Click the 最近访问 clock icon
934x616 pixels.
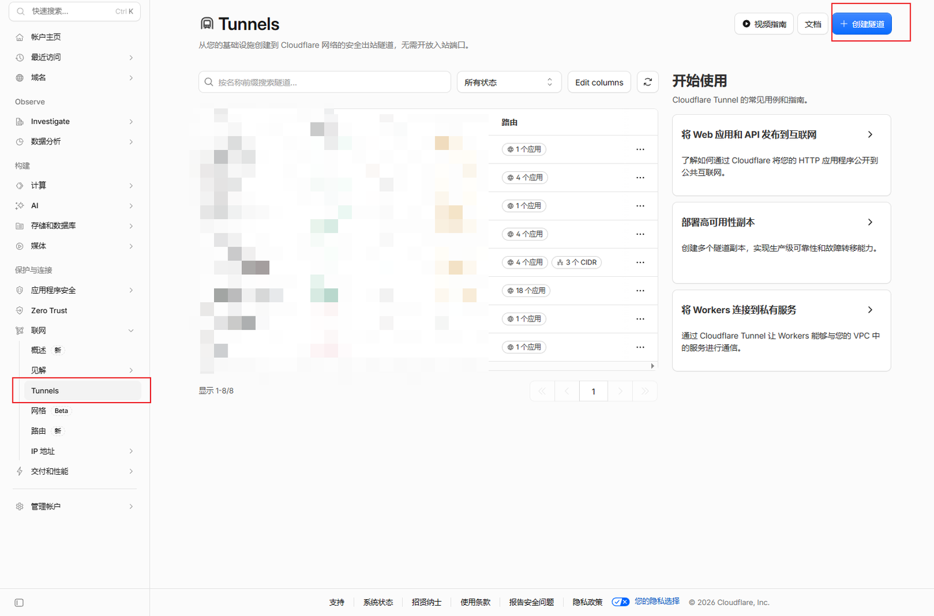(19, 58)
